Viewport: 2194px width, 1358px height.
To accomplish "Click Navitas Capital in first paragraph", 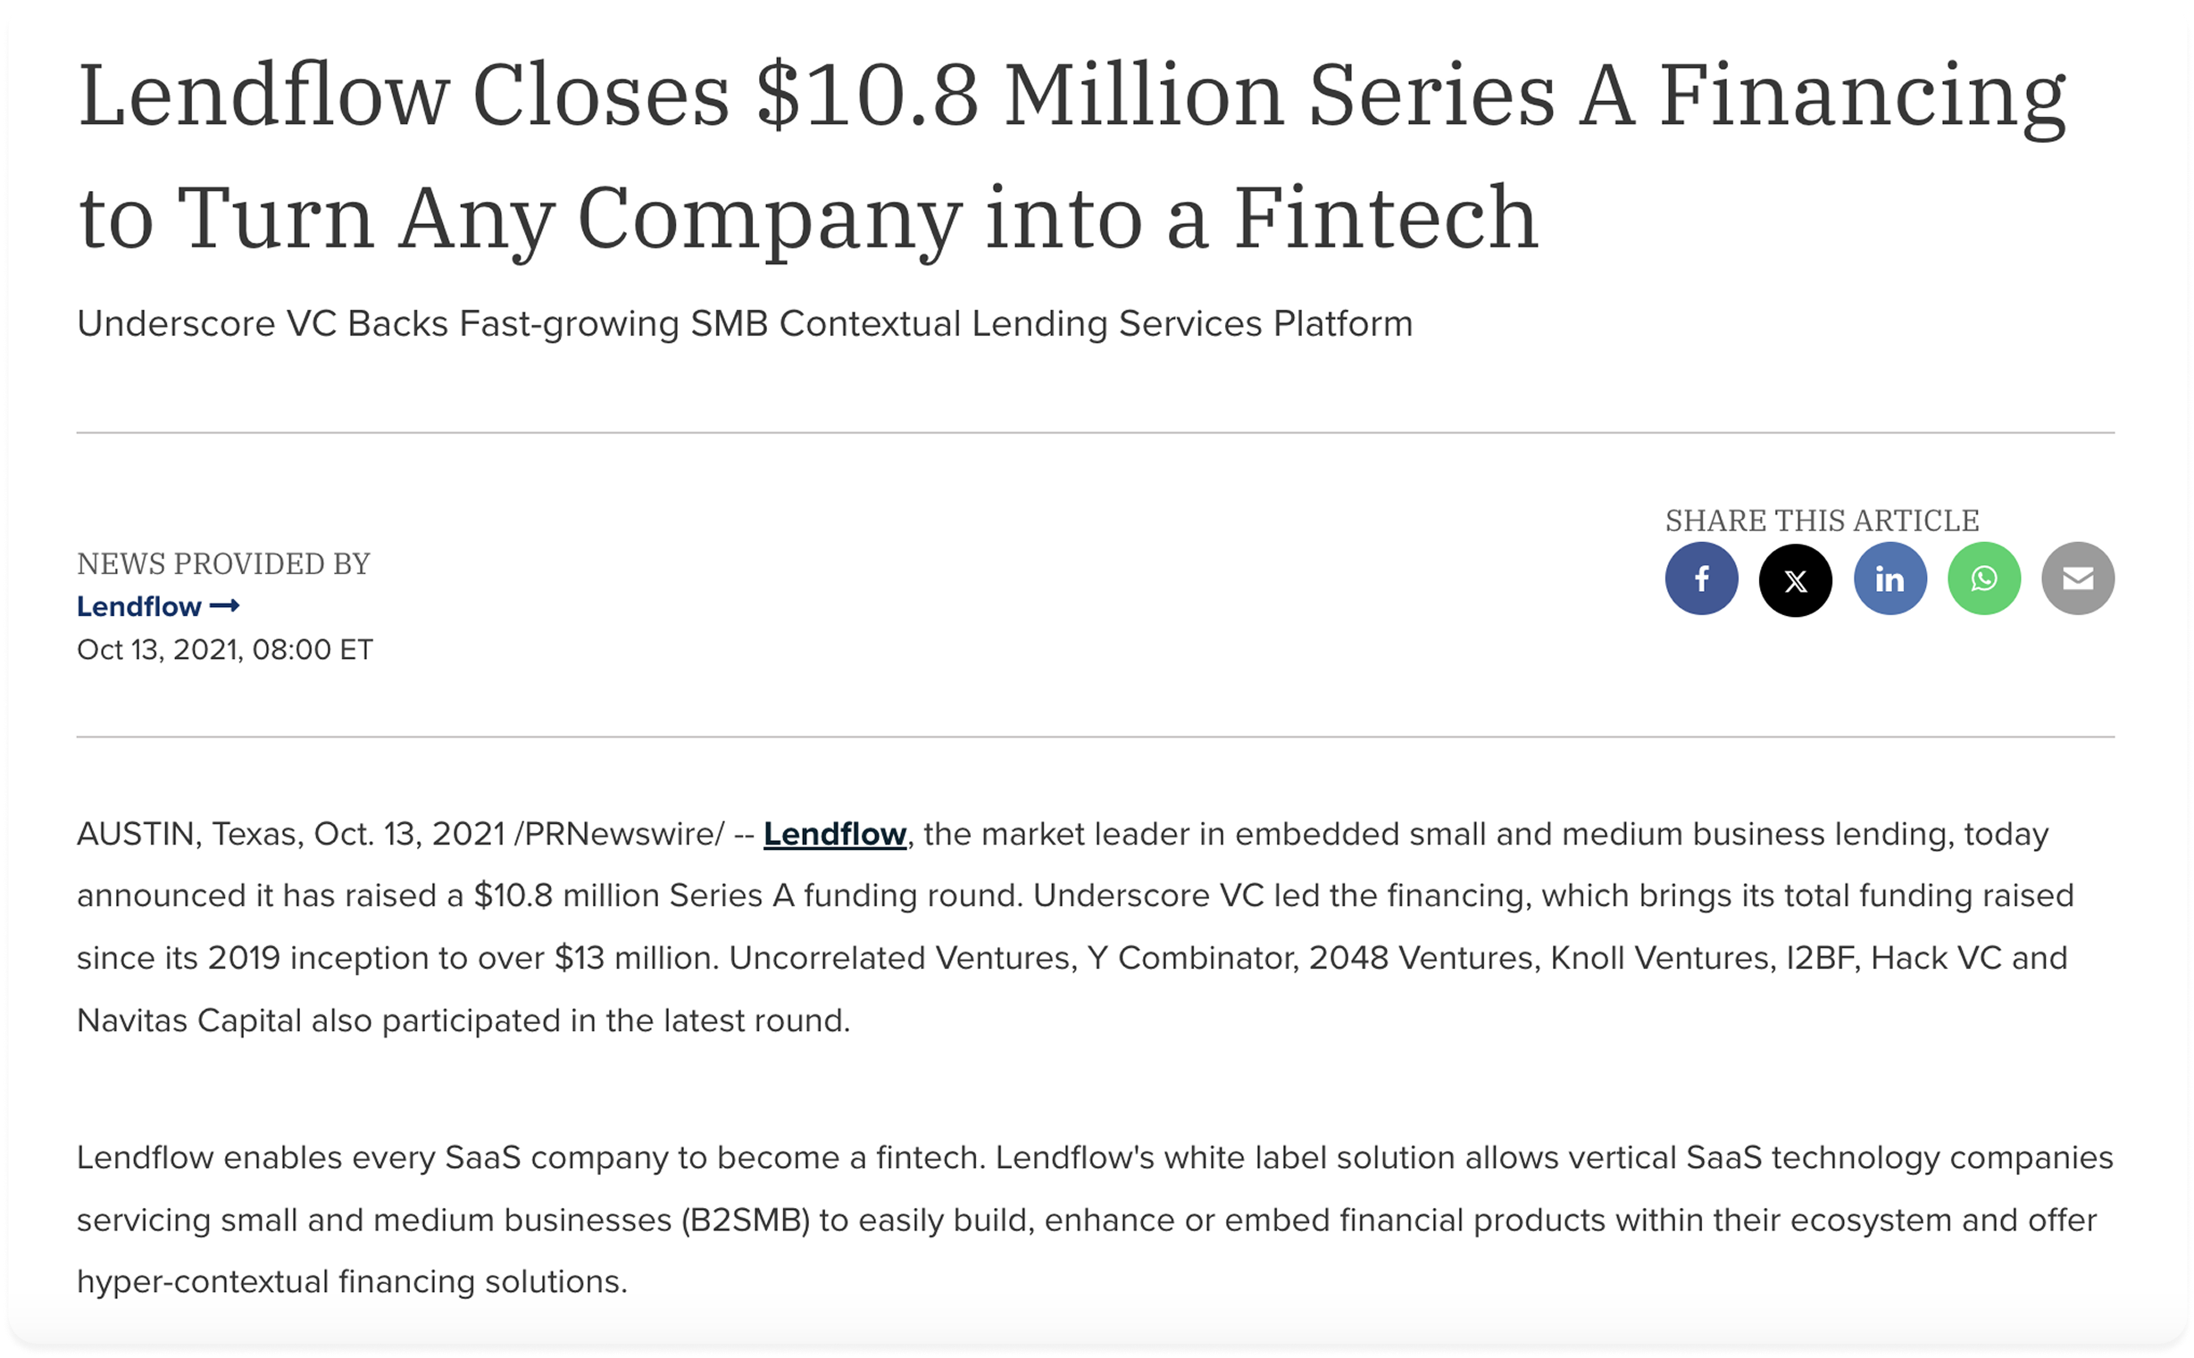I will [188, 1021].
